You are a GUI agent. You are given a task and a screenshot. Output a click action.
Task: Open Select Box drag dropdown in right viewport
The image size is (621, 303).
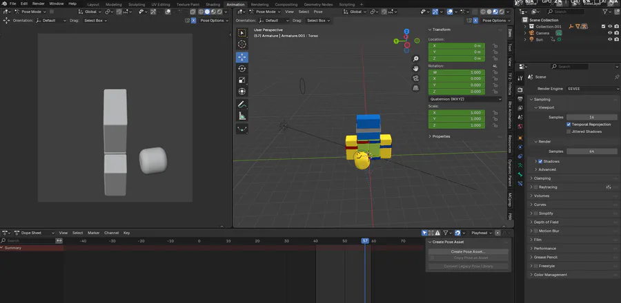(x=318, y=21)
